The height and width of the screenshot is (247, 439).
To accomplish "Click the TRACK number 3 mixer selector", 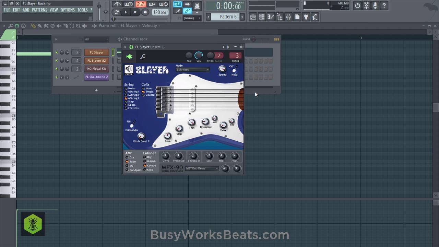I will [235, 56].
